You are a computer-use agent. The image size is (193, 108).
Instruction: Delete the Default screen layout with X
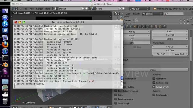[87, 9]
